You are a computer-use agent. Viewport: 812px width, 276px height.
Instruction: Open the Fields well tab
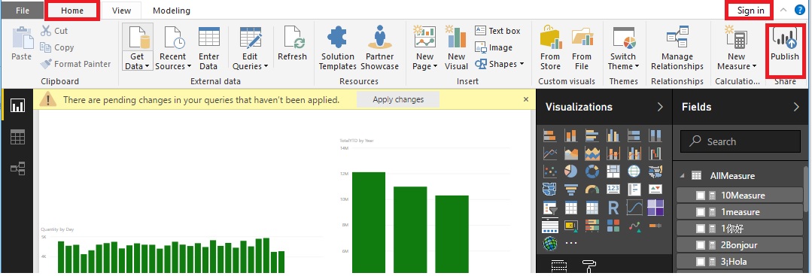559,267
